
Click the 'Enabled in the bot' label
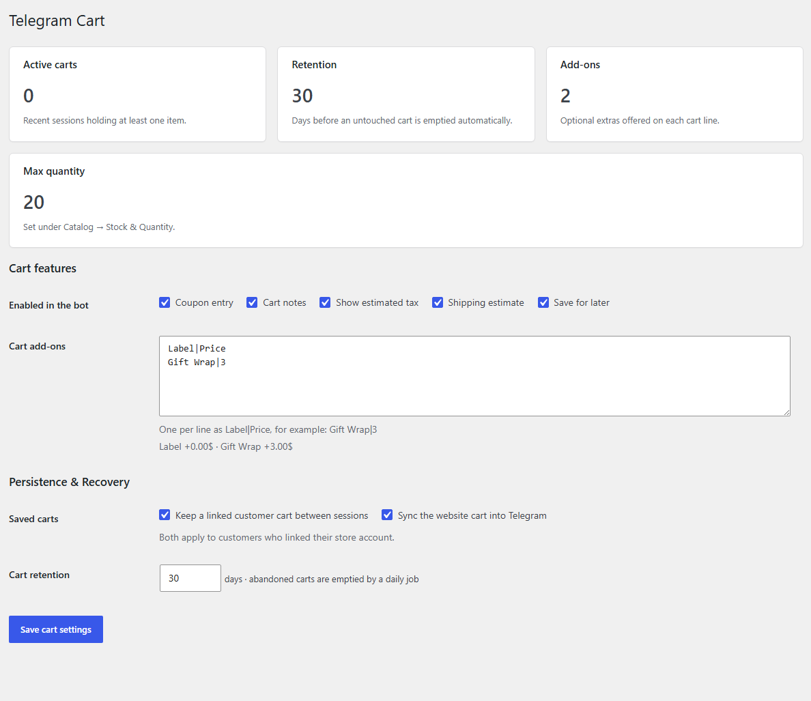pyautogui.click(x=48, y=305)
